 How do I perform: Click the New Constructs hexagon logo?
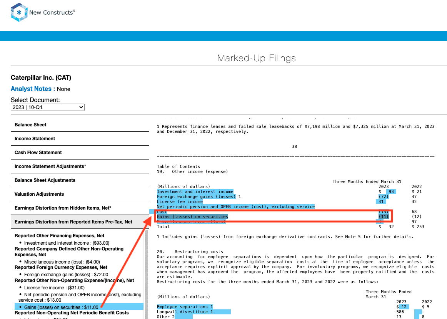[x=19, y=12]
